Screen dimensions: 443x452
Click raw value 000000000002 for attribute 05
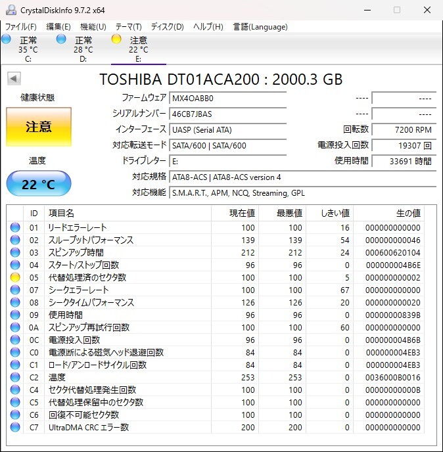click(x=393, y=278)
